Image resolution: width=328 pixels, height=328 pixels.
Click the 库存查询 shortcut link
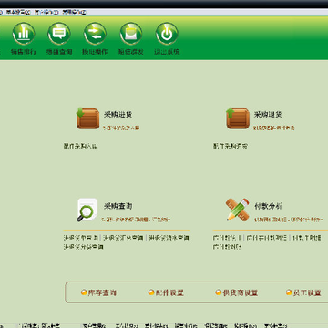[102, 292]
